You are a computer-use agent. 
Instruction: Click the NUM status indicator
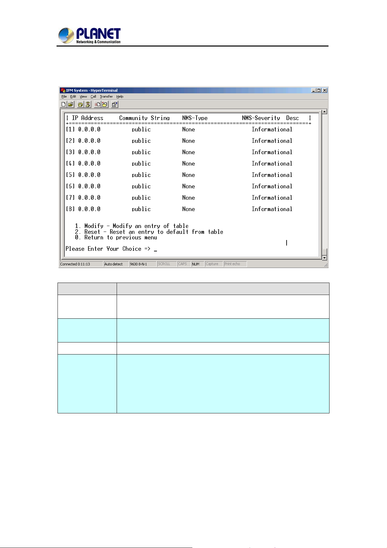[198, 264]
